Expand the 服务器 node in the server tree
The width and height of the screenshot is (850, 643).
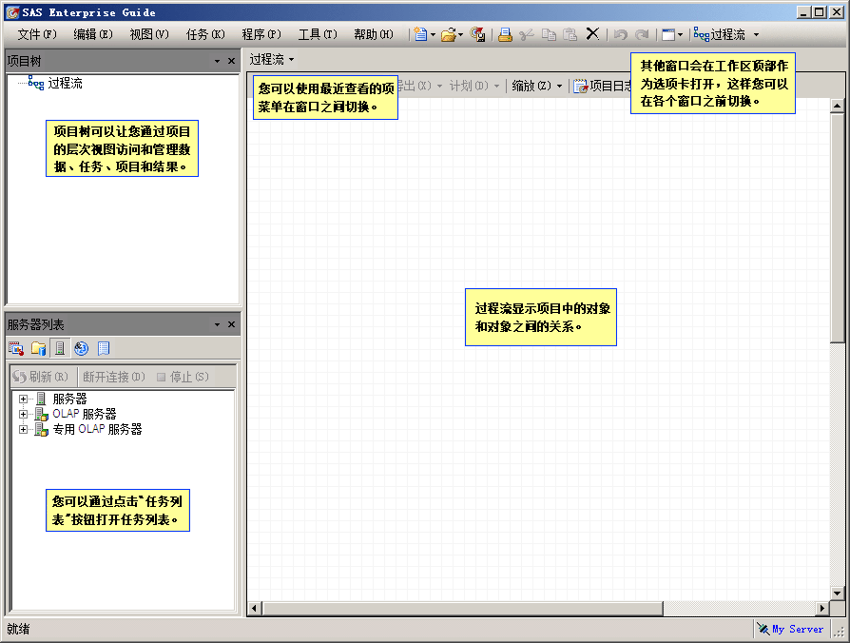point(23,399)
